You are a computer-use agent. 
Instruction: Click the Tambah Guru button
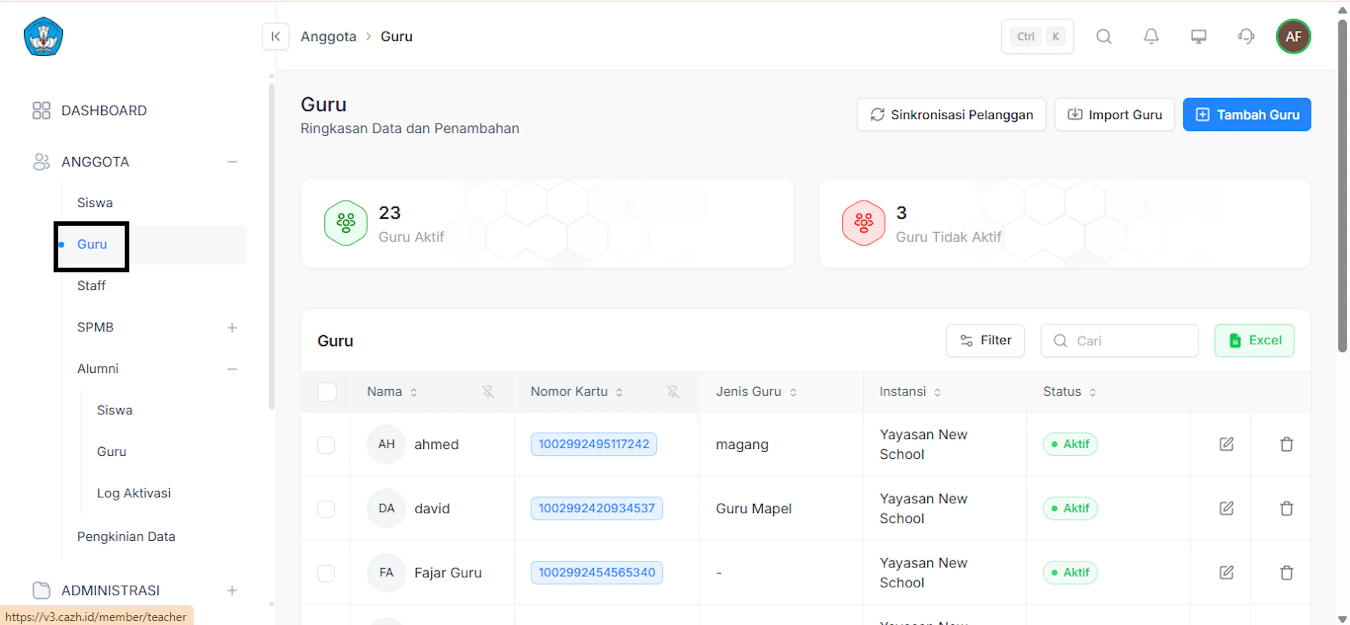tap(1247, 114)
